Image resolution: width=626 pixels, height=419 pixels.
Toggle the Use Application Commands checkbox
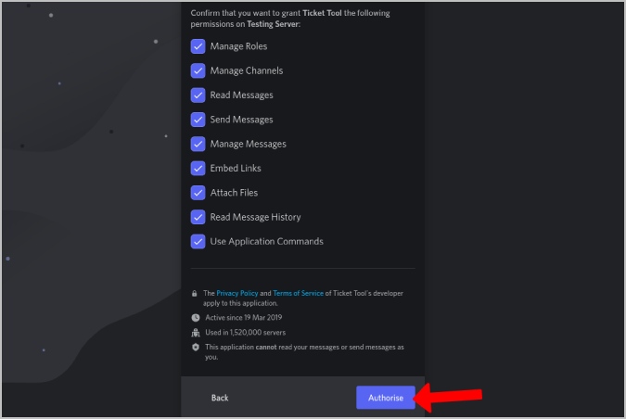click(x=198, y=241)
